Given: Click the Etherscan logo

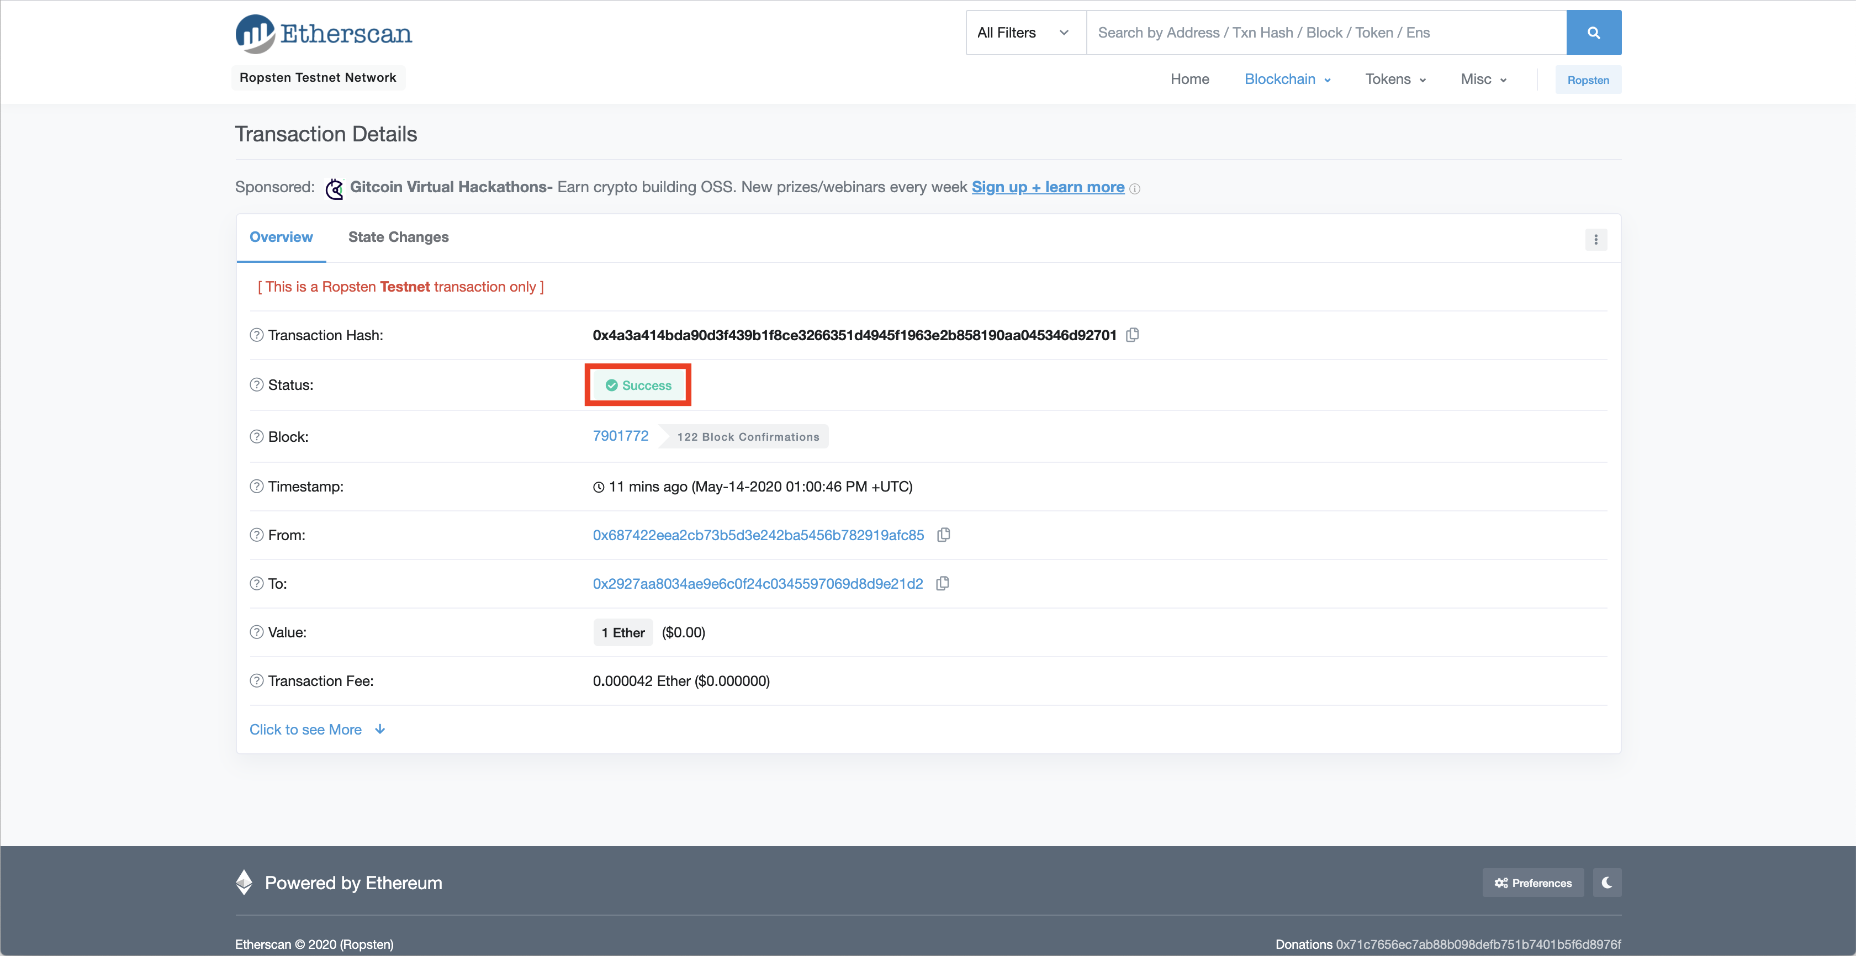Looking at the screenshot, I should pyautogui.click(x=324, y=34).
